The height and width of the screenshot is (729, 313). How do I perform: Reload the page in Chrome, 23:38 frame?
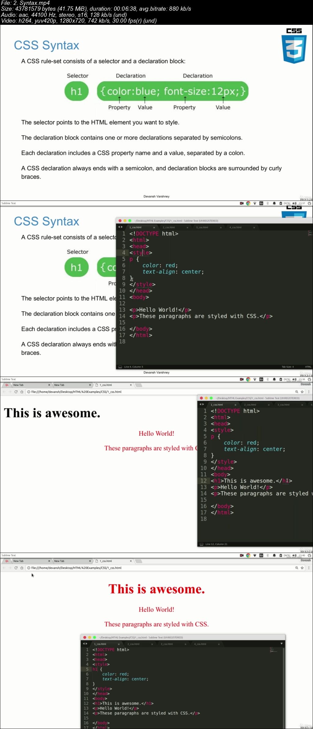point(16,392)
